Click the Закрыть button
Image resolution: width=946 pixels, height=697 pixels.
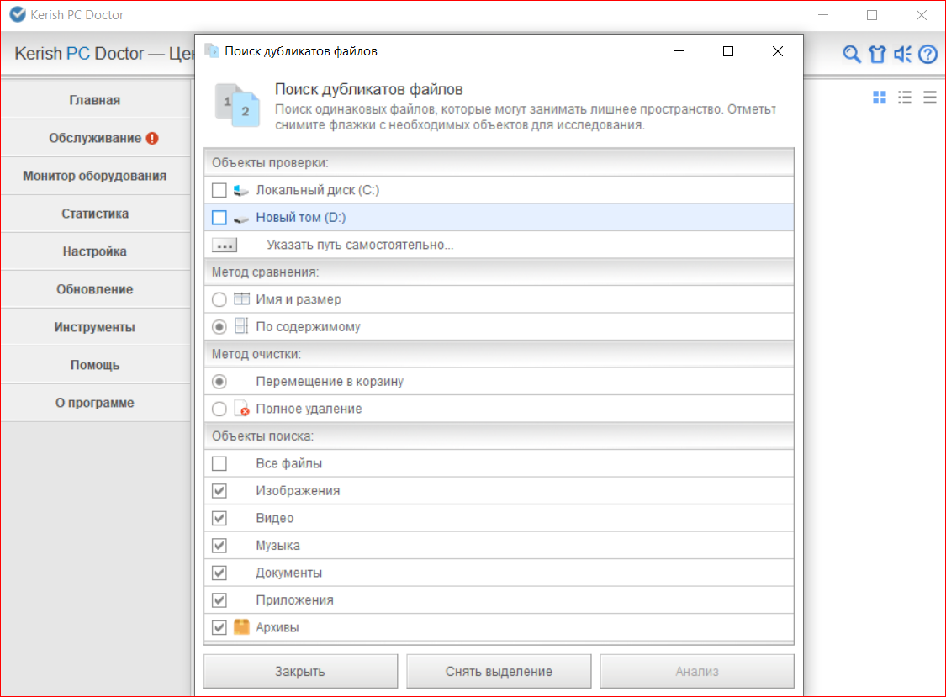click(x=300, y=671)
